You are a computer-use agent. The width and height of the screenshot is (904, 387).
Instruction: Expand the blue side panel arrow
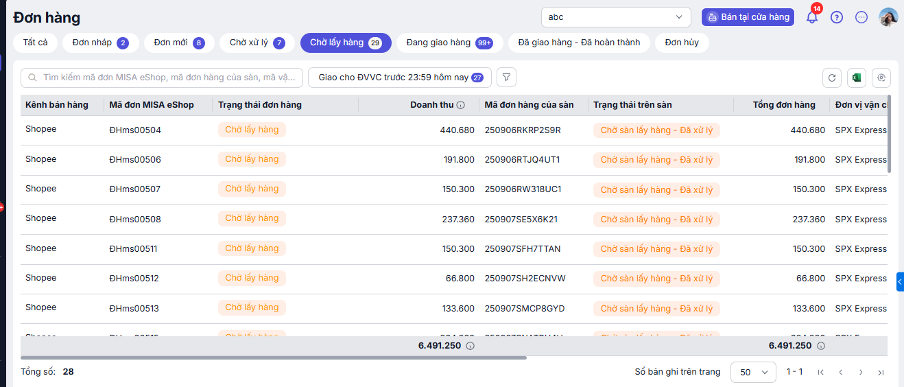900,281
